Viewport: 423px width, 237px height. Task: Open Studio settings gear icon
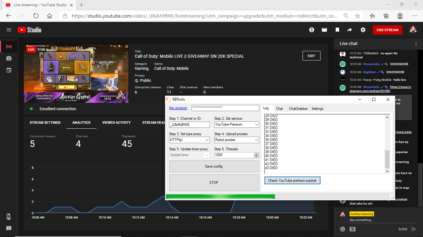pyautogui.click(x=363, y=30)
